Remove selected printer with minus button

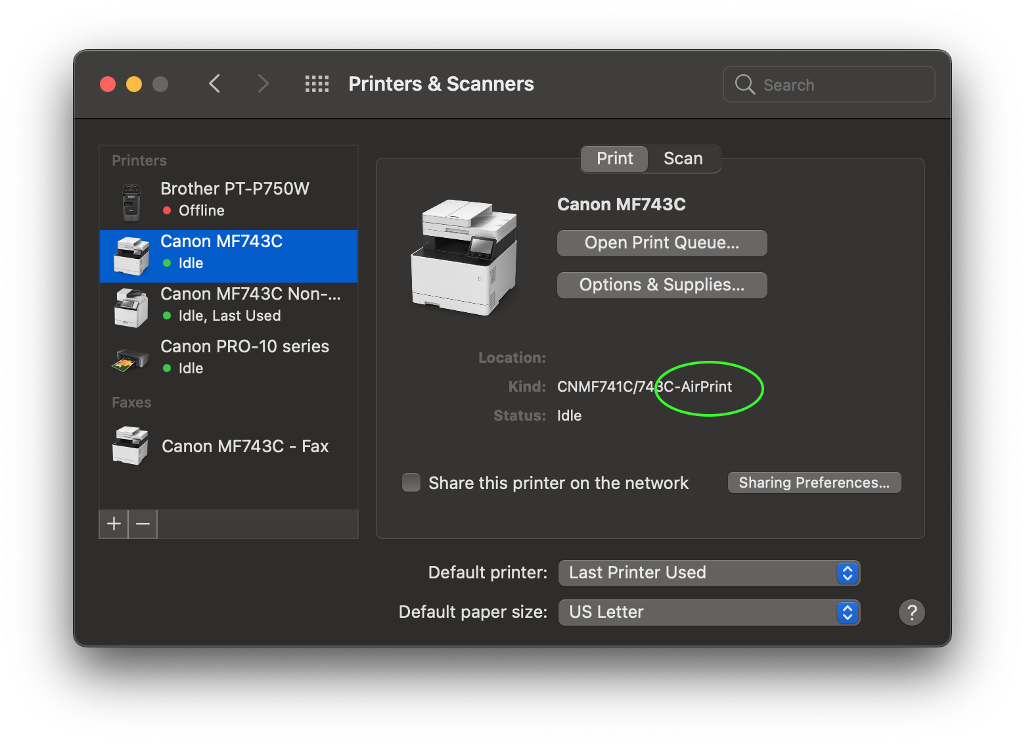click(x=143, y=524)
